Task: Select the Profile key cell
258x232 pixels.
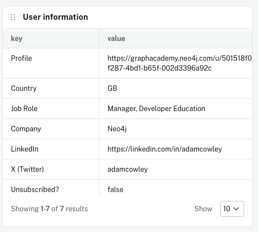Action: pyautogui.click(x=51, y=63)
